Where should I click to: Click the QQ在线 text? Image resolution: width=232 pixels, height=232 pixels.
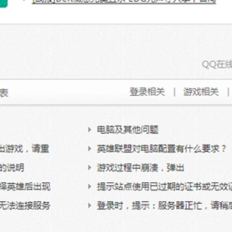click(217, 64)
